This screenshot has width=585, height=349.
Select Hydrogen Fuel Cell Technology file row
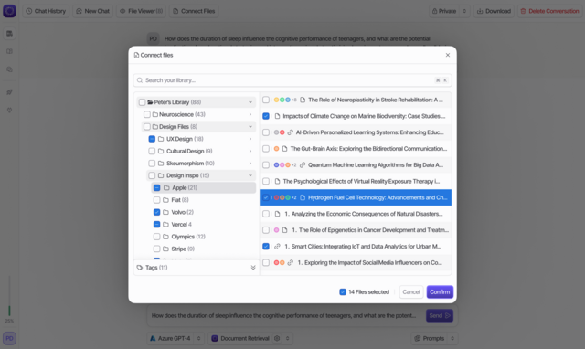point(356,197)
